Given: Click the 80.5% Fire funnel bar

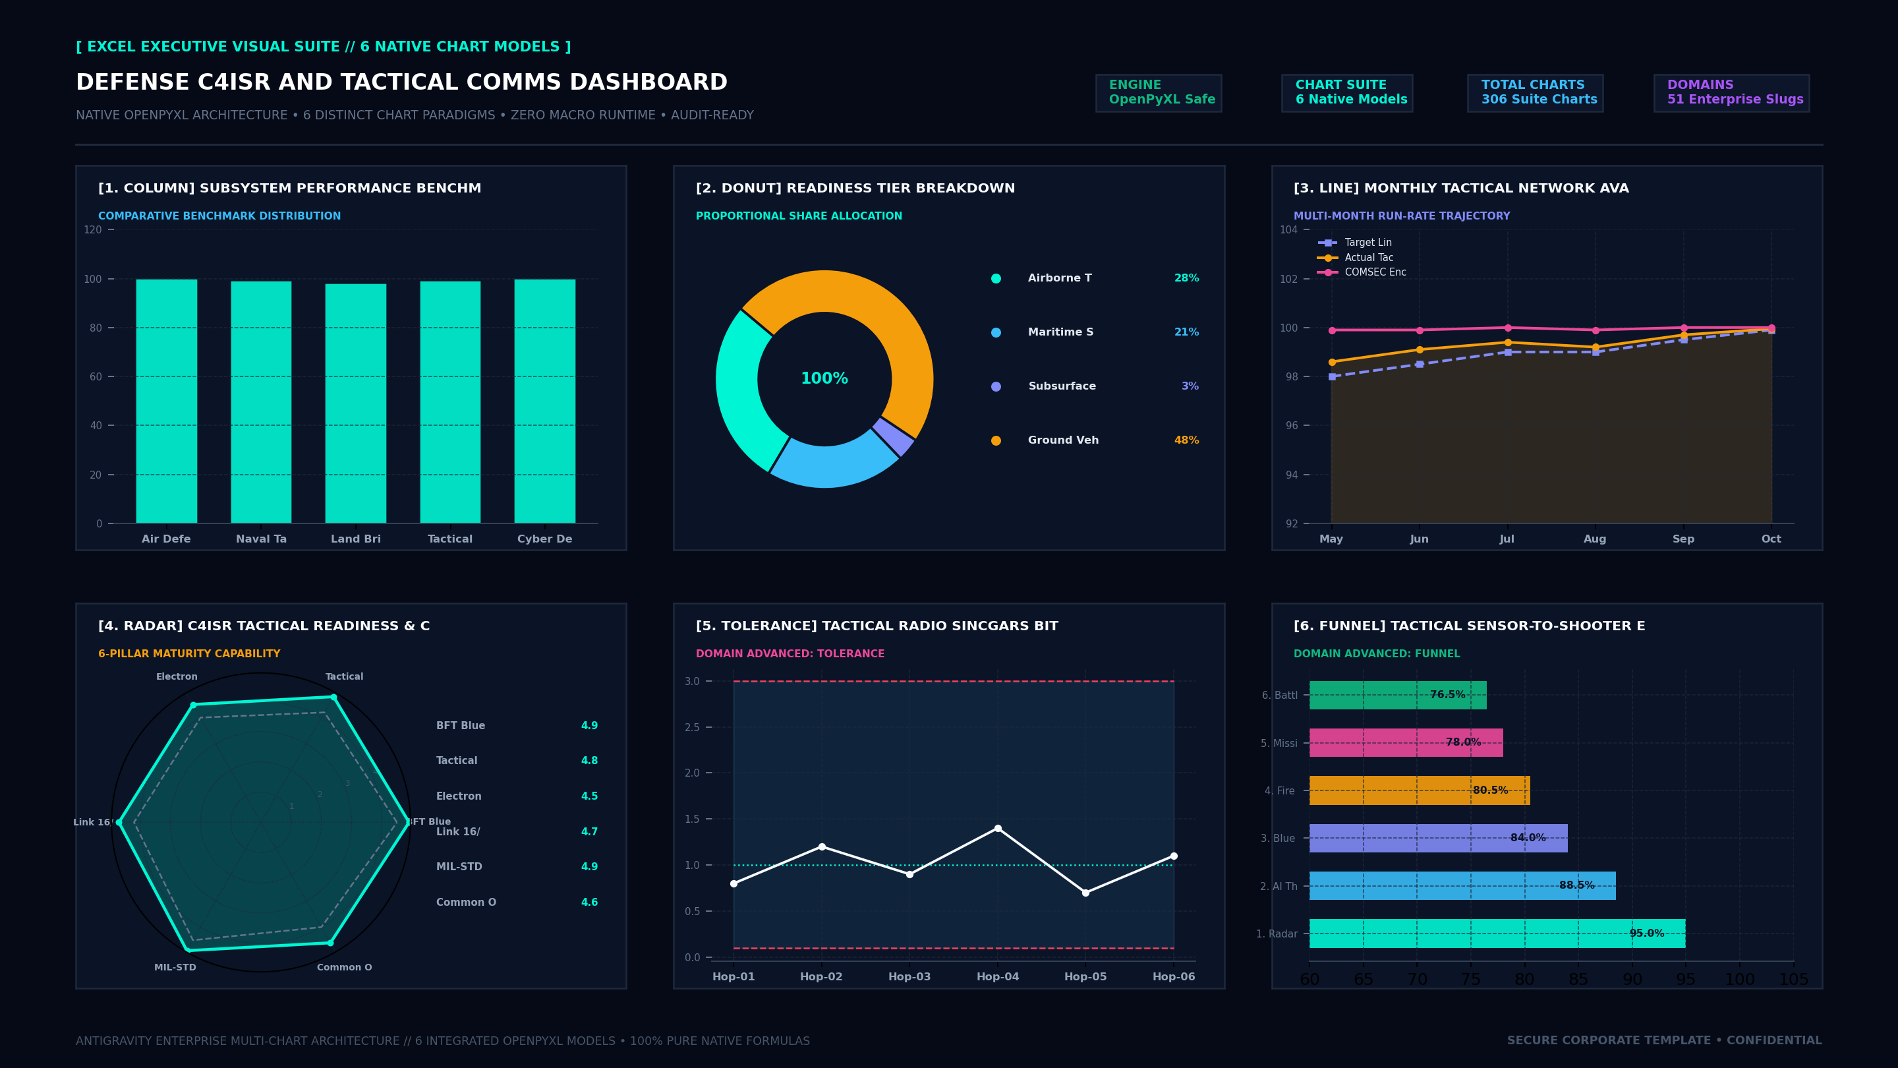Looking at the screenshot, I should (1420, 790).
